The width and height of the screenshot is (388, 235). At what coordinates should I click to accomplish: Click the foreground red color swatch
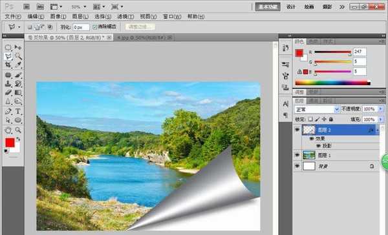(x=10, y=143)
